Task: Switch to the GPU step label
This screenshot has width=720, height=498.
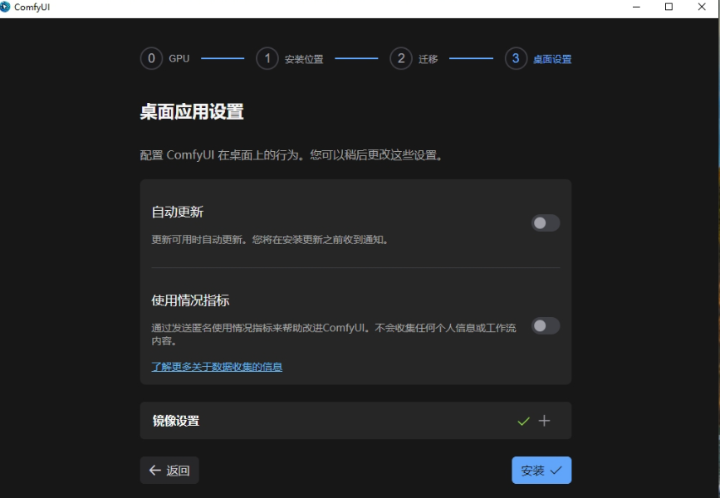Action: (x=179, y=59)
